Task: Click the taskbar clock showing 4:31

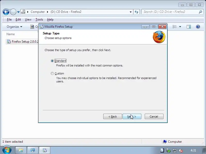Action: 193,150
